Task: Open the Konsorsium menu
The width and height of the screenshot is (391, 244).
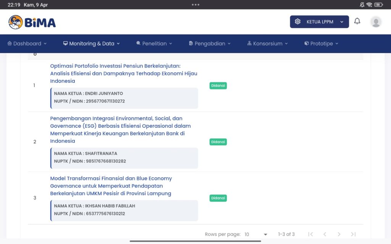Action: (267, 43)
